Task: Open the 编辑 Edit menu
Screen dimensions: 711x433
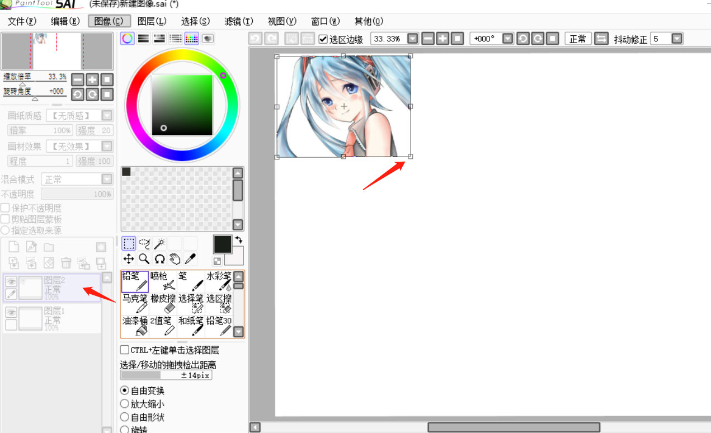Action: pyautogui.click(x=66, y=21)
